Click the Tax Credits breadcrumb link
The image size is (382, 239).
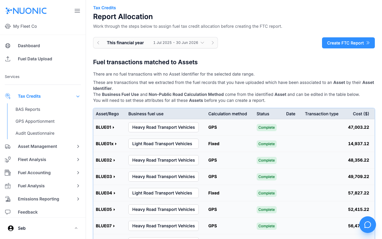click(x=104, y=8)
